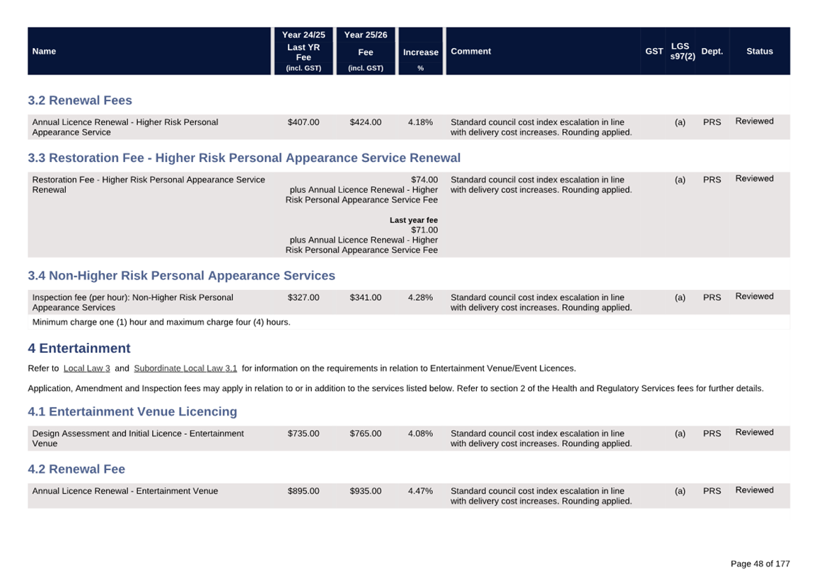The height and width of the screenshot is (577, 817).
Task: Click the "LGS s97(2)" column header
Action: (x=681, y=52)
